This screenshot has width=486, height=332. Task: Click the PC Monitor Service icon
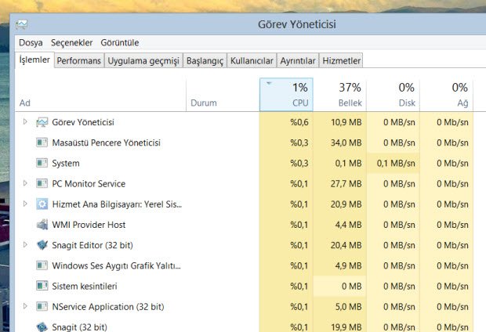click(x=42, y=183)
